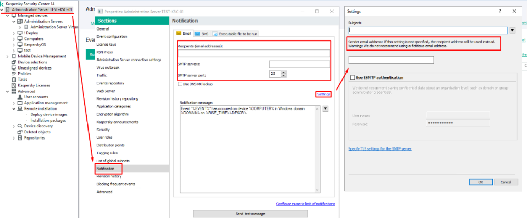Click the SMTP servers input field

[x=299, y=64]
